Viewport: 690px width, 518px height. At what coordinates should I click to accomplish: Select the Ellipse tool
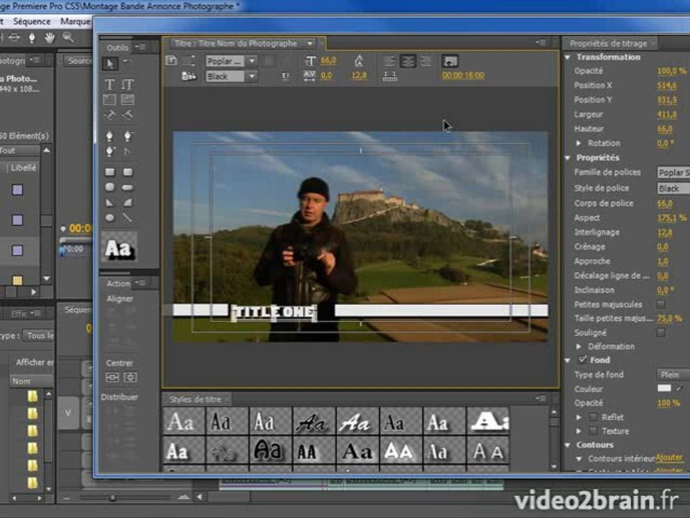[x=109, y=217]
